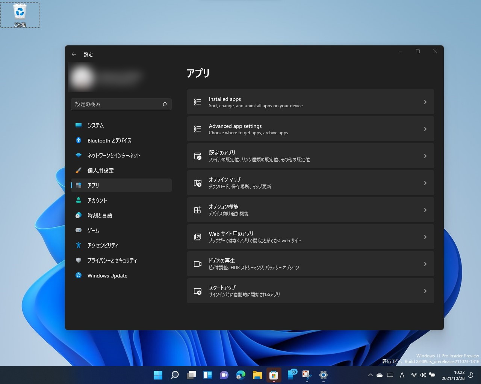Select the ゲーム icon in the sidebar
Viewport: 481px width, 384px height.
pyautogui.click(x=79, y=230)
